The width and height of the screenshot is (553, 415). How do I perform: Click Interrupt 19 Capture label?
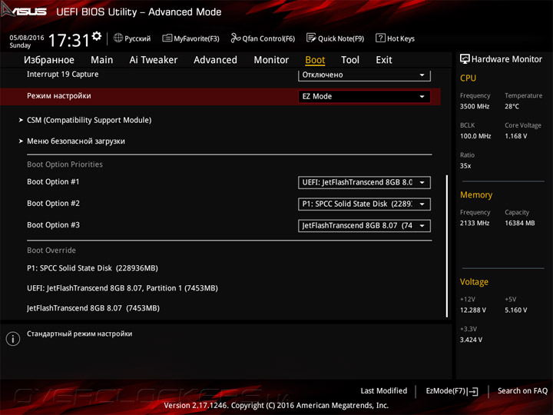(x=63, y=74)
